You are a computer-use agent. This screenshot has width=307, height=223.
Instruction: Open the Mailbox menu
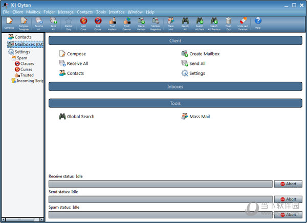[33, 12]
